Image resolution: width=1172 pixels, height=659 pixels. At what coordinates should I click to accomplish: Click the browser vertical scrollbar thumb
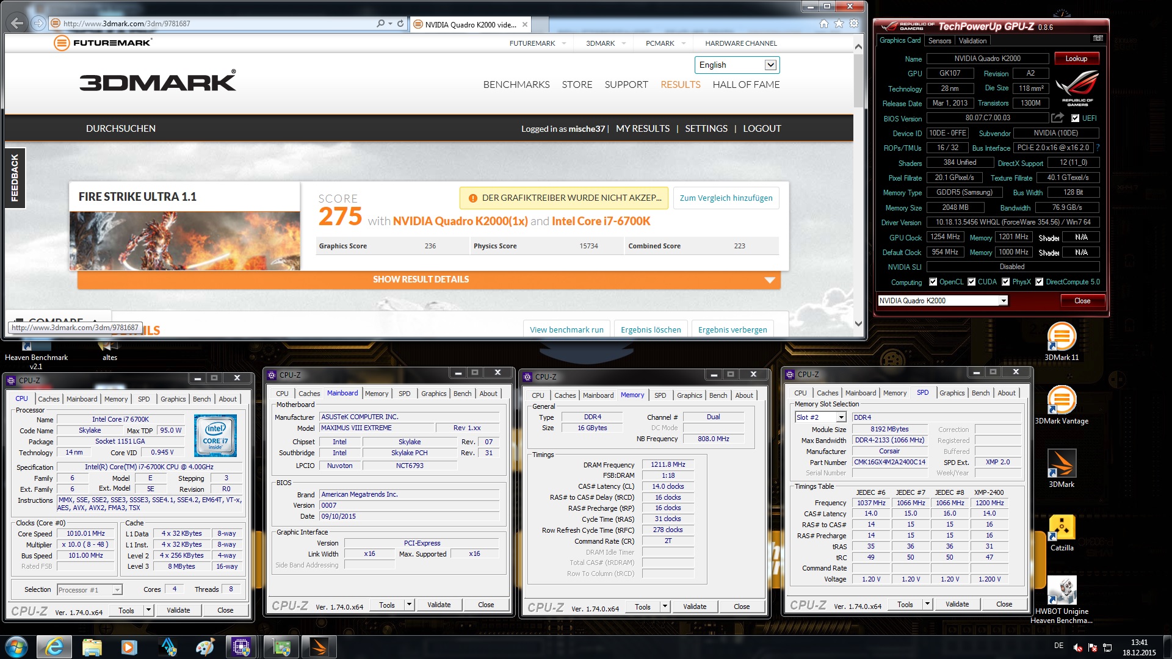(858, 81)
